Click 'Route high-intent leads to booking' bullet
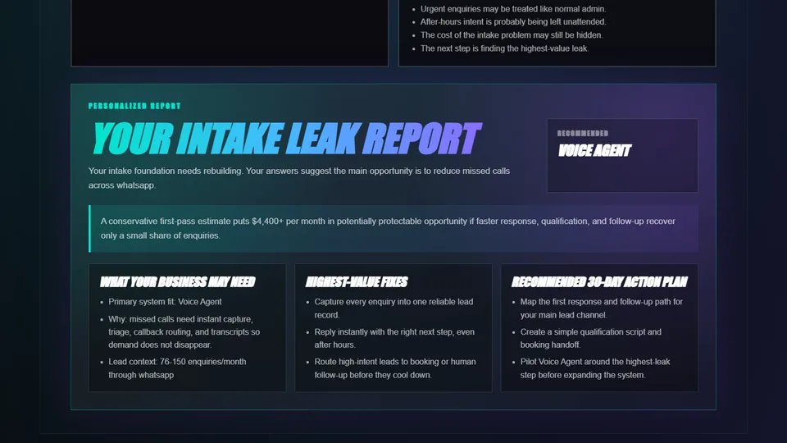This screenshot has height=443, width=787. (395, 368)
